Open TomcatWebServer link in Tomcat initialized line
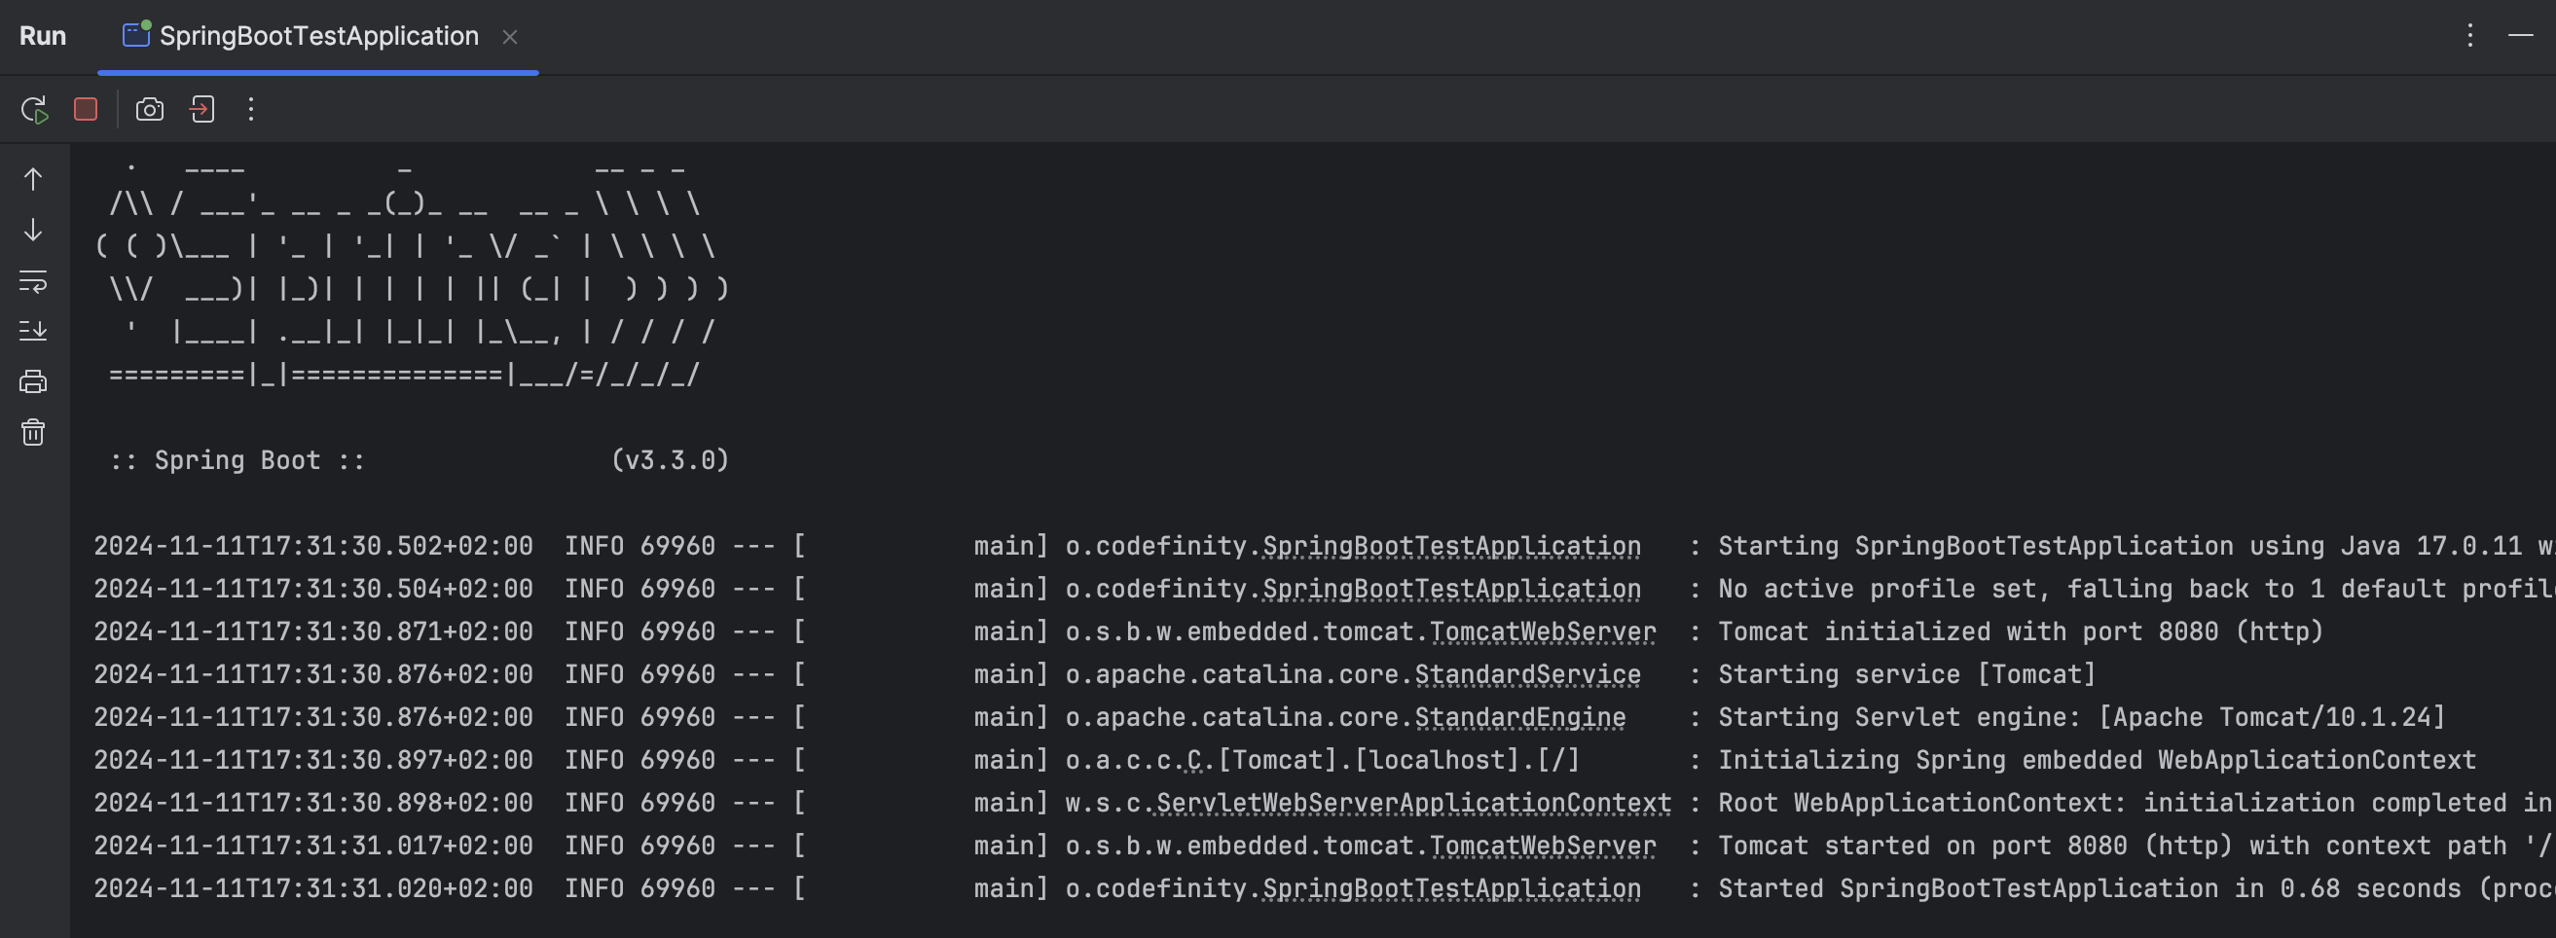Viewport: 2556px width, 938px height. (x=1543, y=631)
